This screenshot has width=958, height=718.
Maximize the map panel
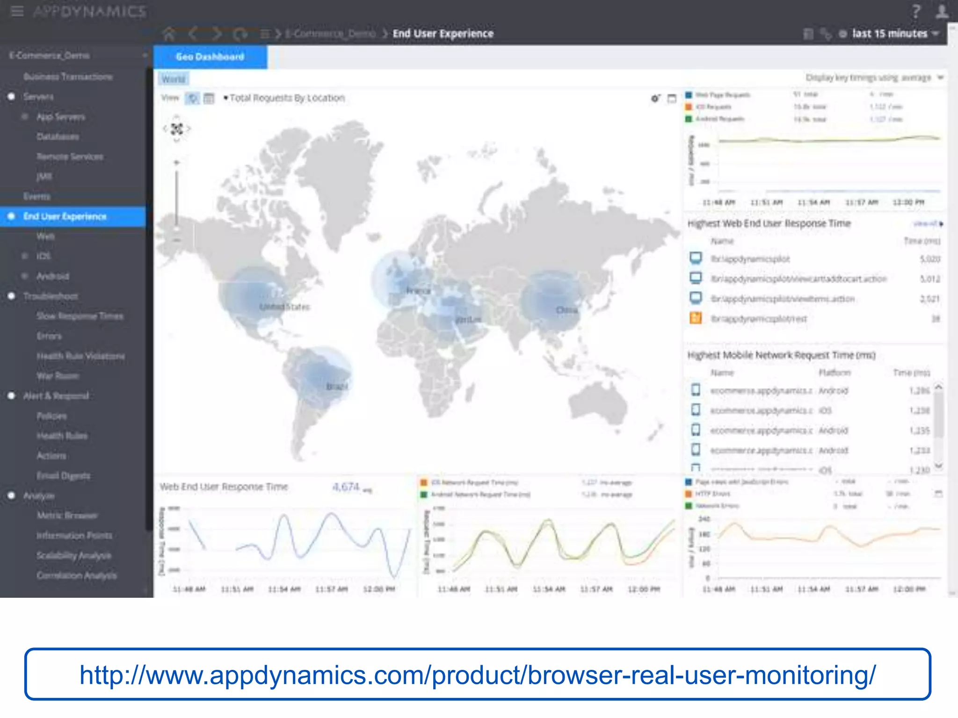(672, 99)
